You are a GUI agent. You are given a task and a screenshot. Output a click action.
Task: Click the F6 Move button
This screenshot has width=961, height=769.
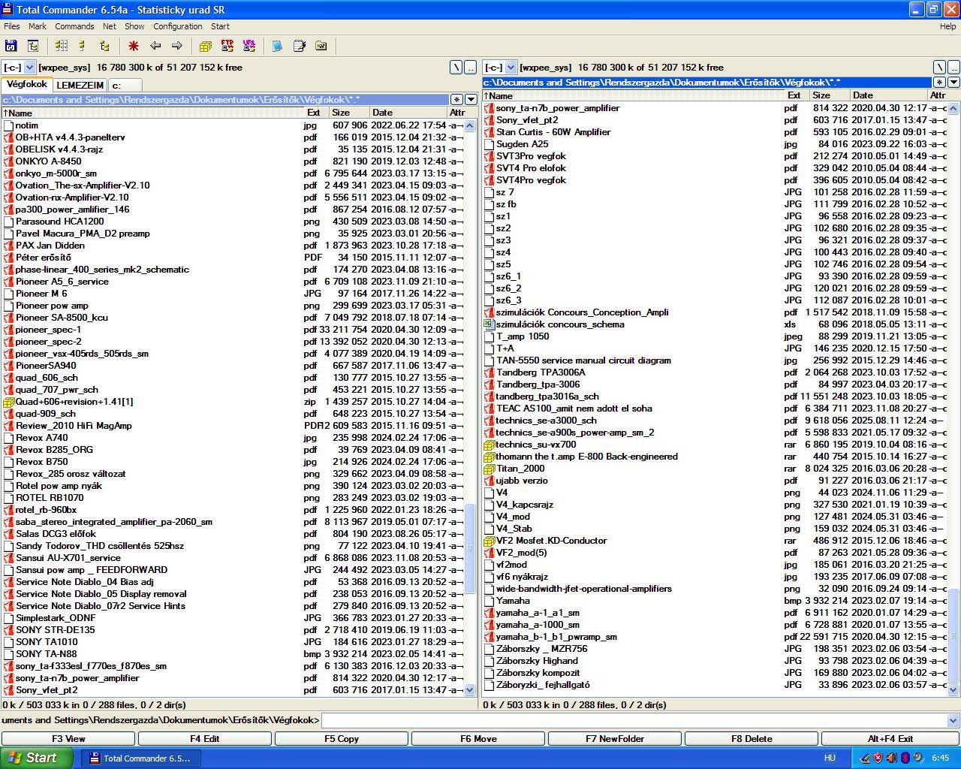click(478, 739)
